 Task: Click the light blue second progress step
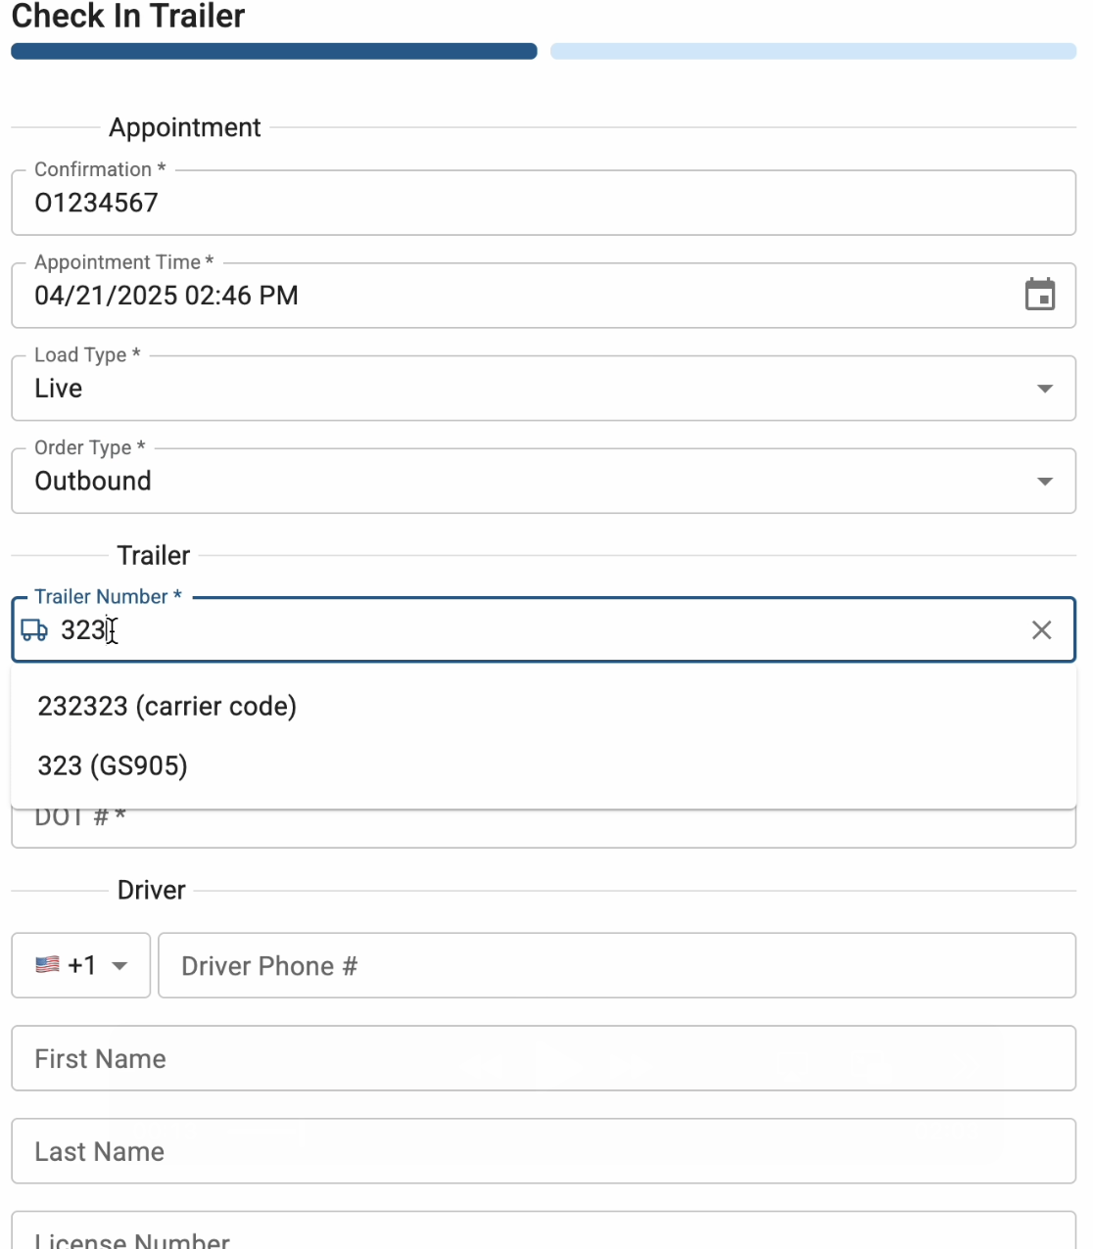[813, 51]
